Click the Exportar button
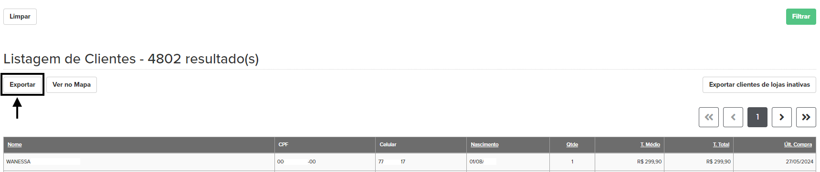Viewport: 820px width, 172px height. coord(22,84)
